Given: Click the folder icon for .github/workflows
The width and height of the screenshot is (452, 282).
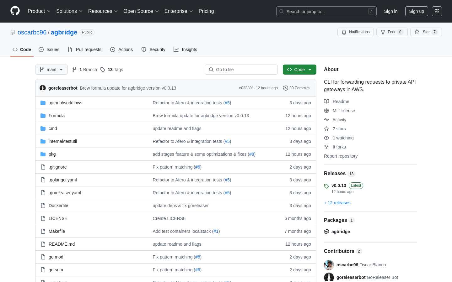Looking at the screenshot, I should click(x=43, y=103).
